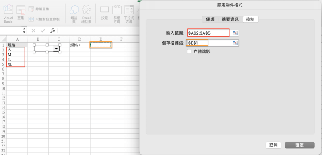Open the 增益集 add-ins icon
Viewport: 322px width, 155px height.
[x=74, y=10]
